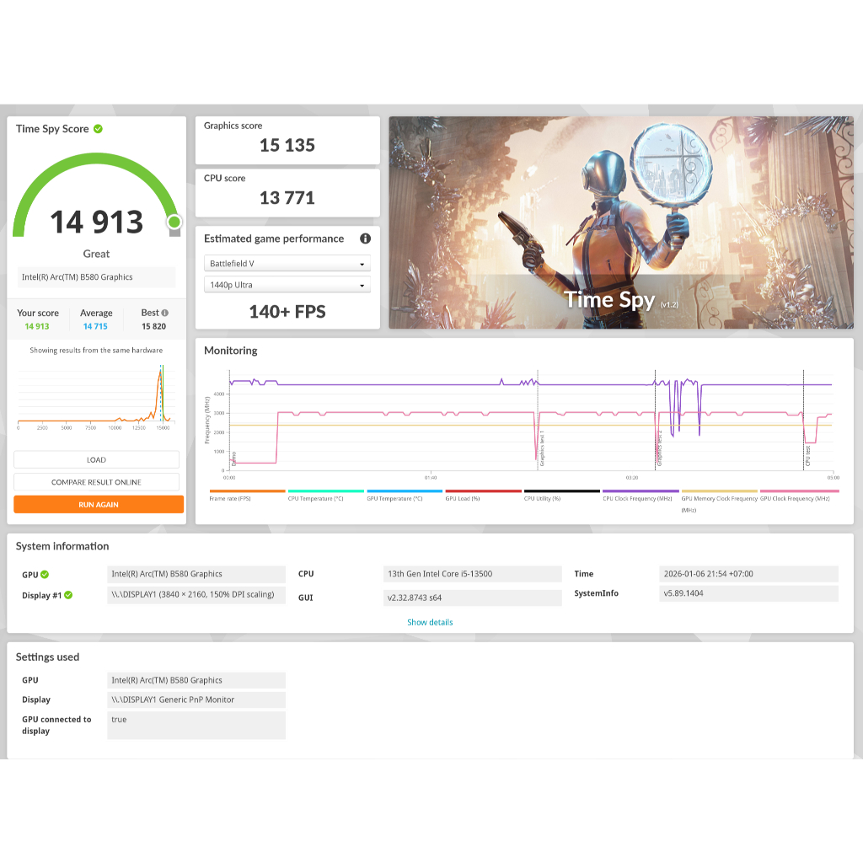
Task: Click the green checkmark beside Time Spy Score
Action: click(98, 129)
